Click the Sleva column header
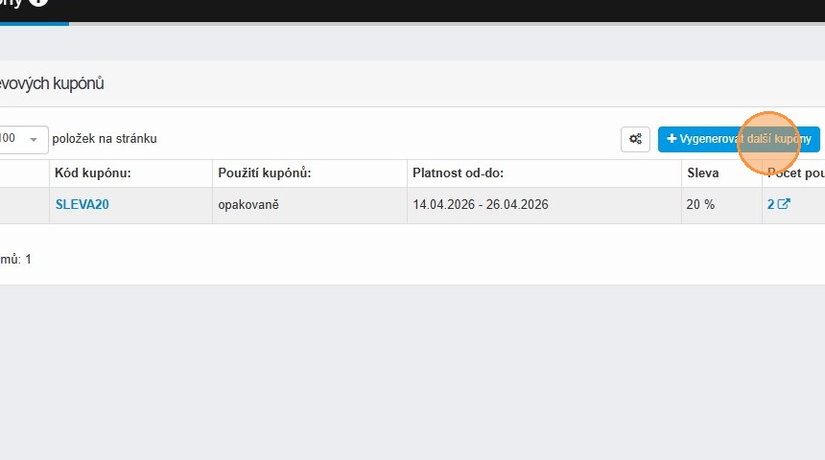The height and width of the screenshot is (460, 825). 702,173
